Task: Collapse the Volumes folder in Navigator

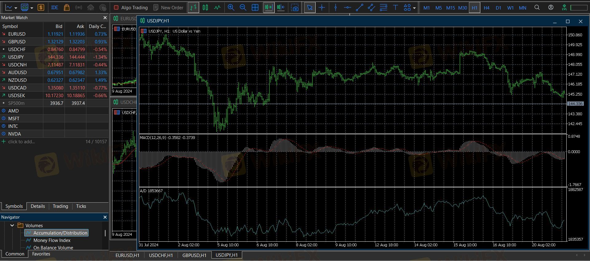Action: pos(12,225)
